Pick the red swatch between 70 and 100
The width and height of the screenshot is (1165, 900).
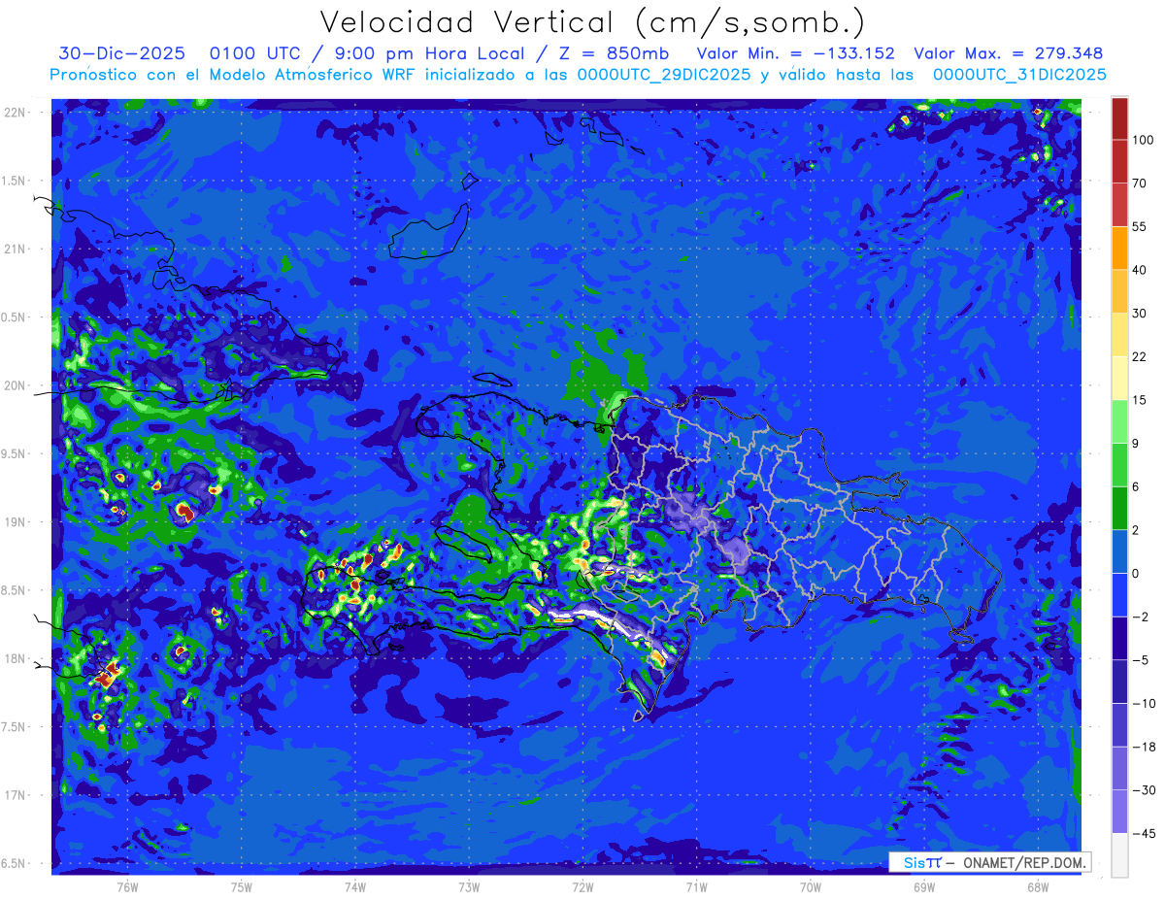pos(1119,161)
